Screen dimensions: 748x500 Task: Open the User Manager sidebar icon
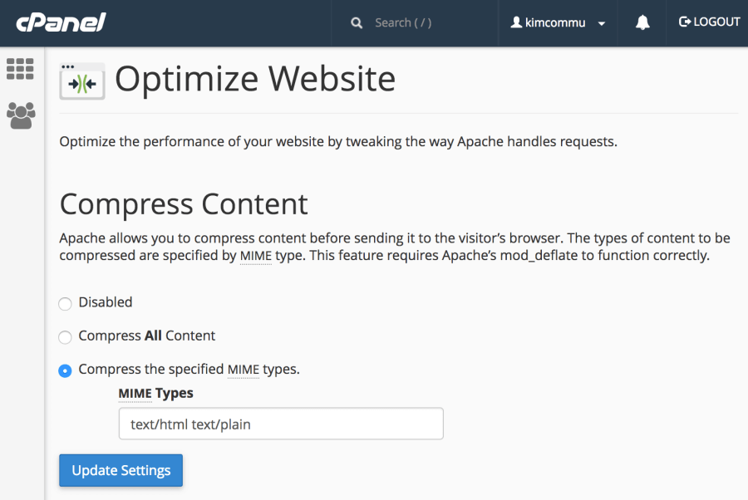(x=21, y=115)
